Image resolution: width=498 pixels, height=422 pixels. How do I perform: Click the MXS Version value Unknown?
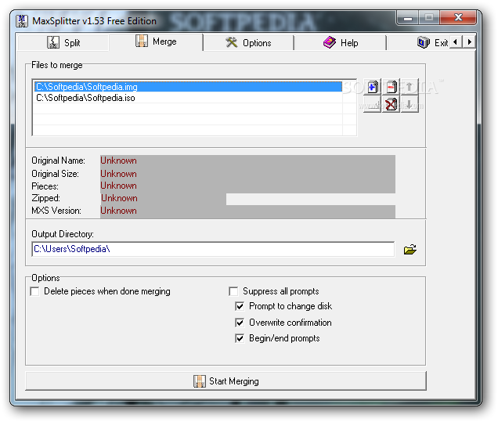point(118,211)
